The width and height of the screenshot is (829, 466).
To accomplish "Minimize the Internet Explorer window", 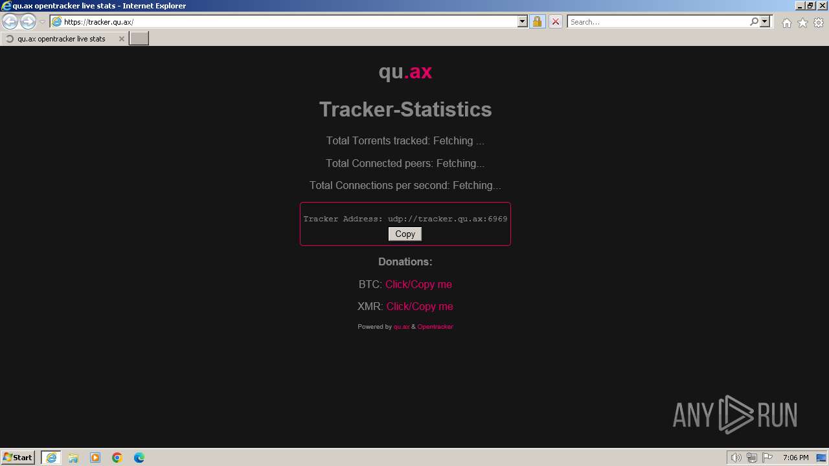I will (x=799, y=6).
